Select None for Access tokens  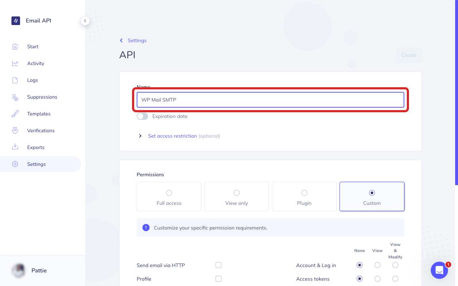pos(360,279)
